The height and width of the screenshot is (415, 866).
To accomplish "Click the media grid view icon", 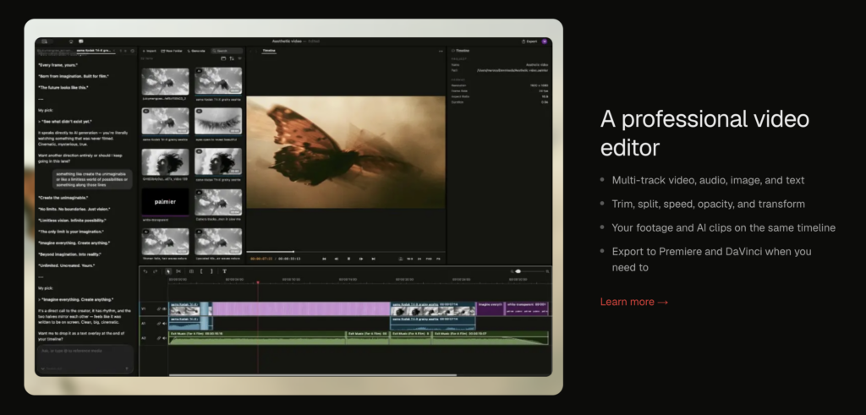I will point(223,58).
